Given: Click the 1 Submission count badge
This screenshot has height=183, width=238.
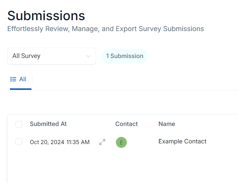Looking at the screenshot, I should [124, 56].
